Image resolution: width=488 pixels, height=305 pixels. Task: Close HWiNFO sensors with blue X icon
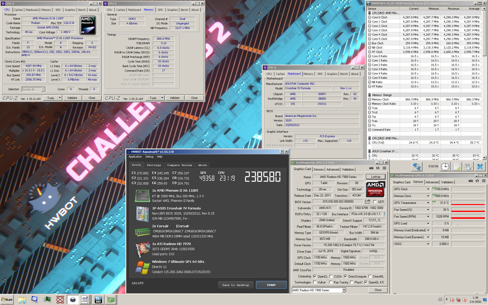tap(480, 167)
